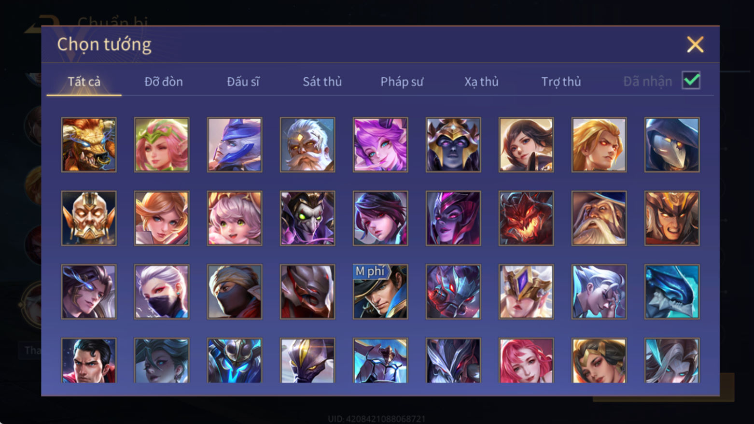Select the 'Tất cả' tab
This screenshot has width=754, height=424.
(84, 82)
